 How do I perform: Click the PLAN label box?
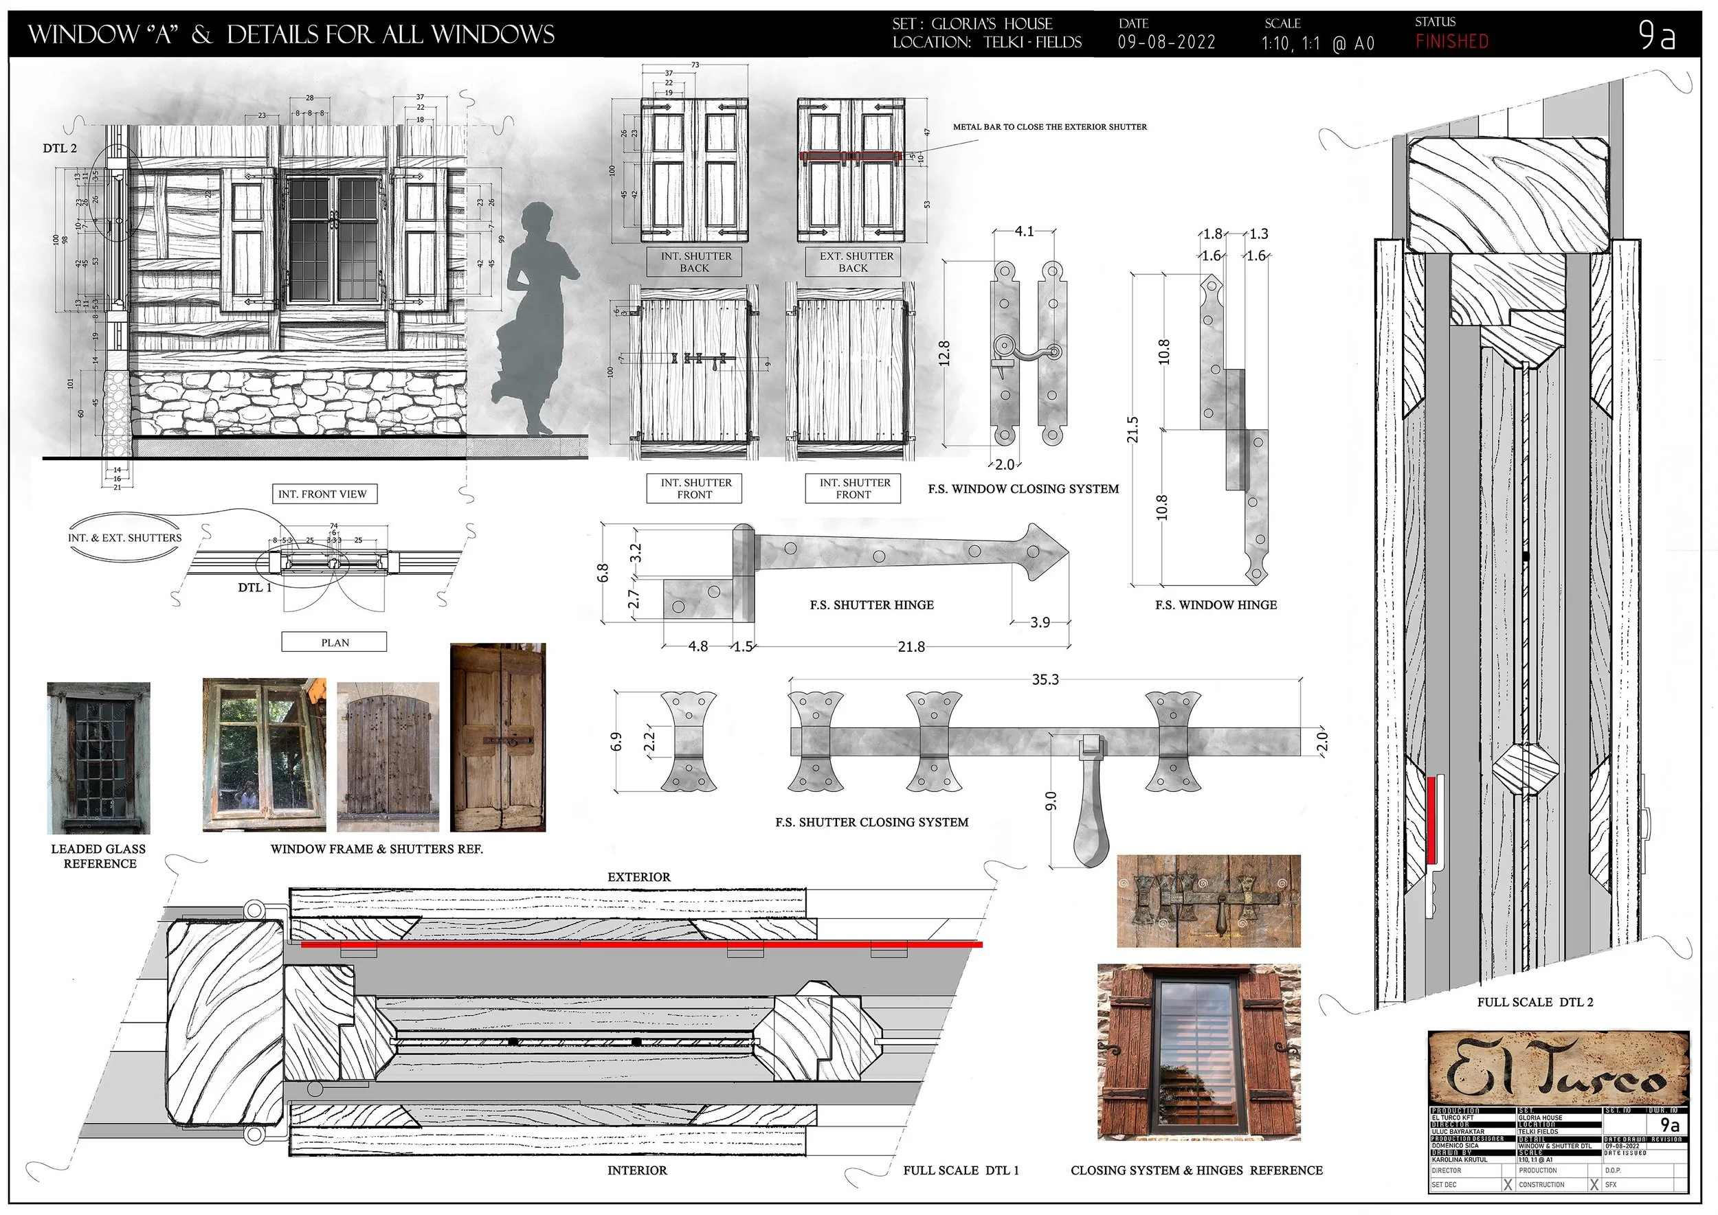335,643
